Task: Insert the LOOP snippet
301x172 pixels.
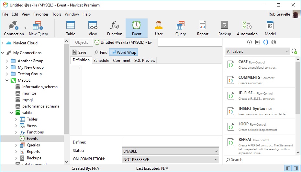Action: (x=260, y=127)
